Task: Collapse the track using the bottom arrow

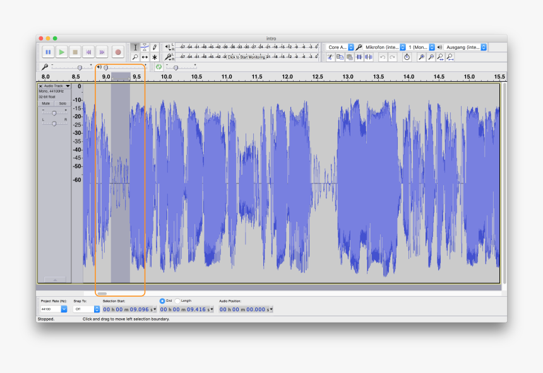Action: 55,280
